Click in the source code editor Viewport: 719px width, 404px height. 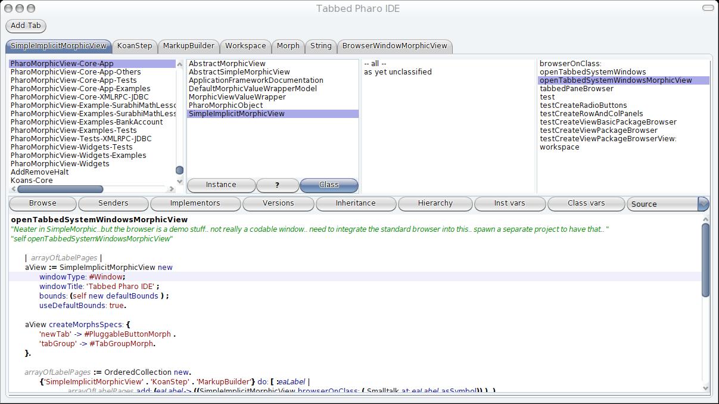coord(356,304)
